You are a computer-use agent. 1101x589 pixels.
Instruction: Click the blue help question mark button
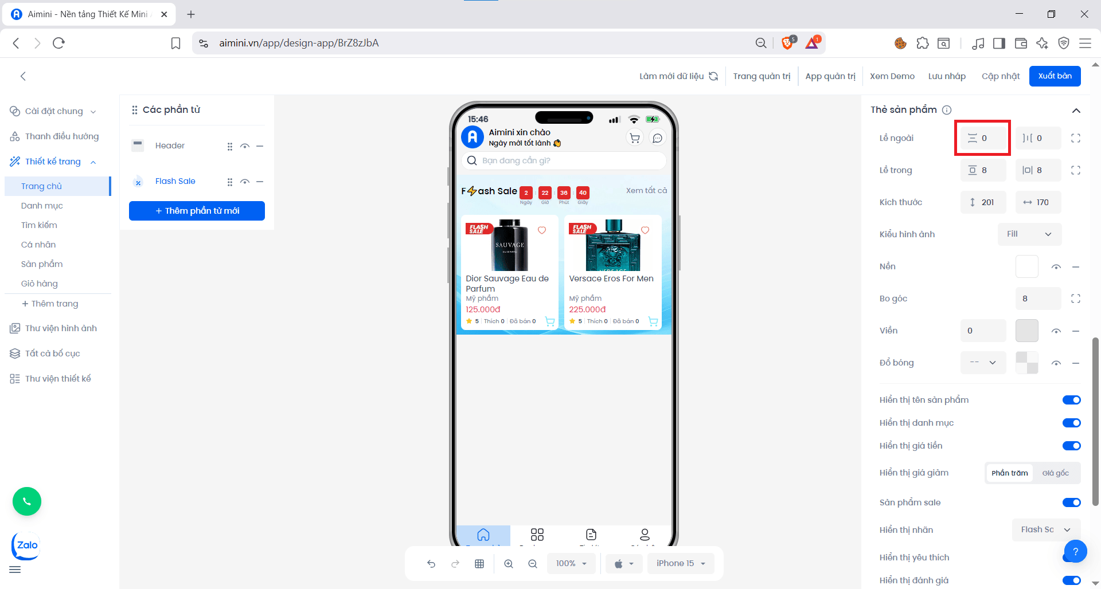pos(1076,551)
